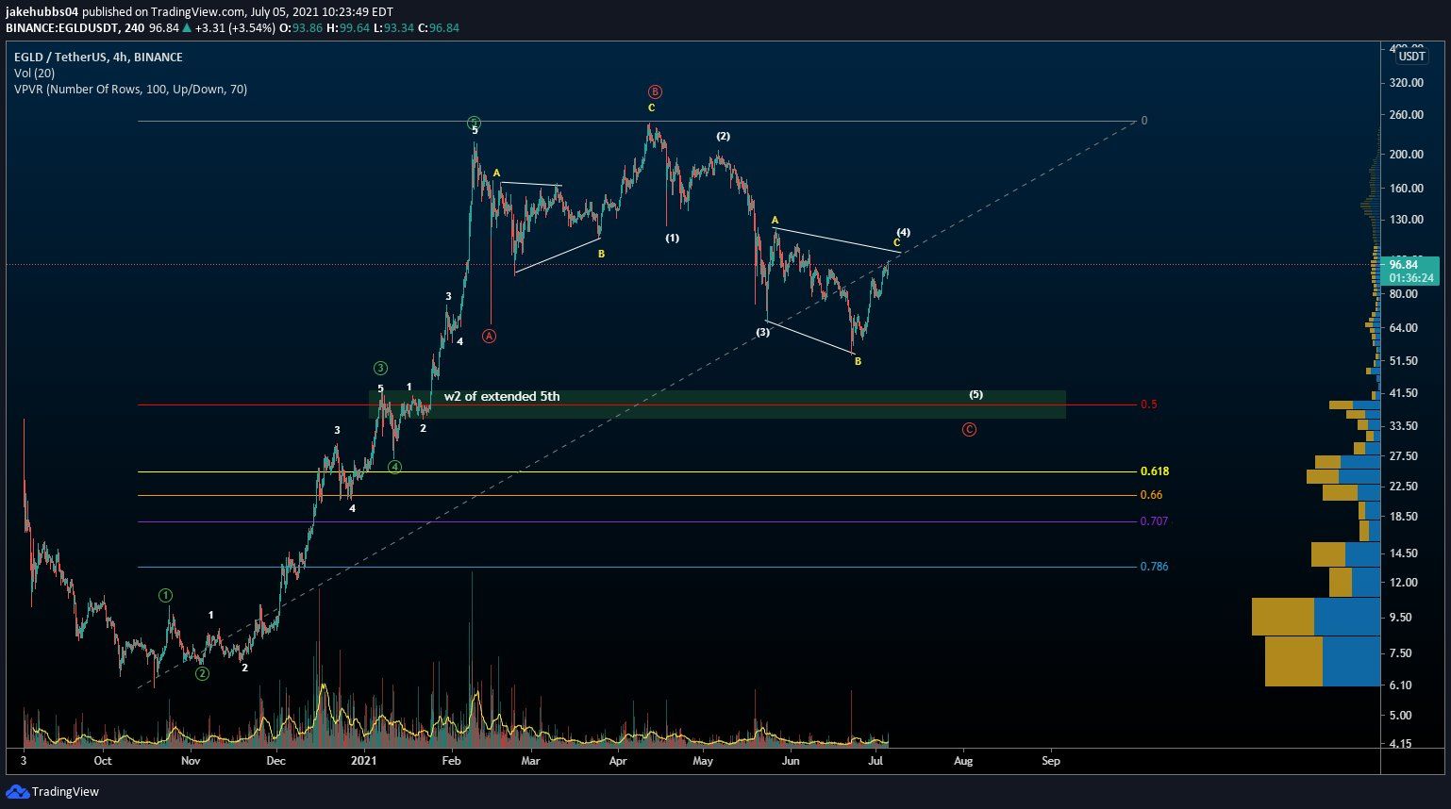Click the +3.31 (+3.54%) change value
Screen dimensions: 1451x809
(235, 28)
